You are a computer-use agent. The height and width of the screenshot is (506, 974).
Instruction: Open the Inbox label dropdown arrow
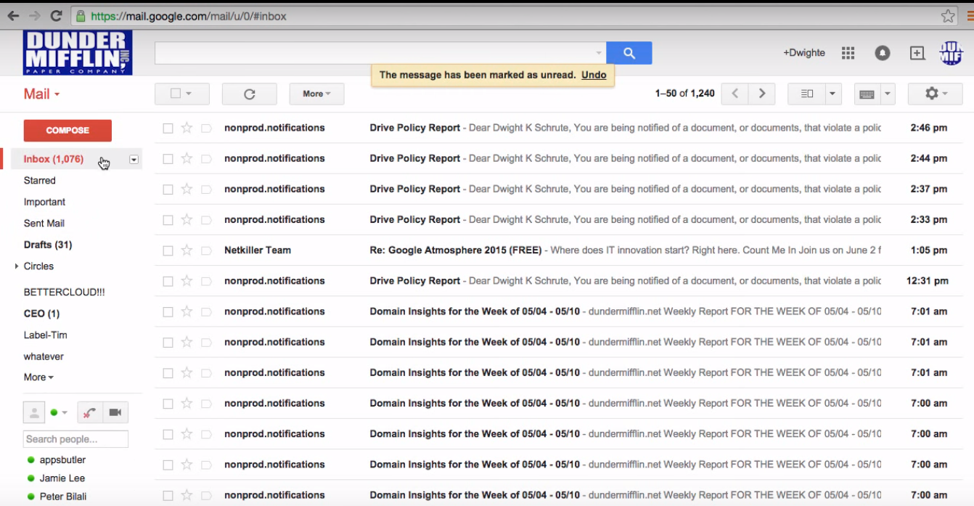pos(133,159)
